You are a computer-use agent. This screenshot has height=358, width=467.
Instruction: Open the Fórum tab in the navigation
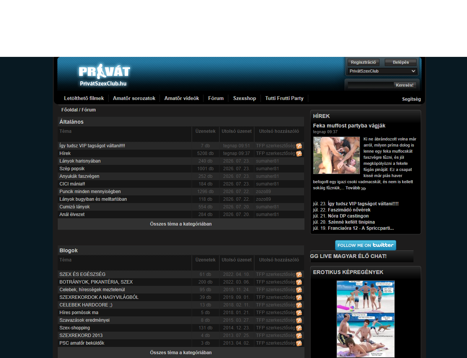pos(216,98)
